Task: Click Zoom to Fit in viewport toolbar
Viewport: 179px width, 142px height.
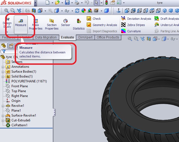Action: point(130,39)
